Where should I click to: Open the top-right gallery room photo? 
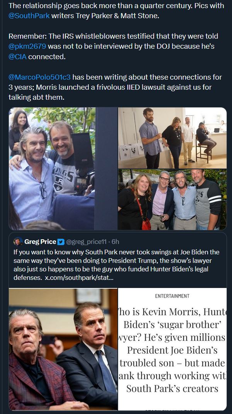click(172, 138)
